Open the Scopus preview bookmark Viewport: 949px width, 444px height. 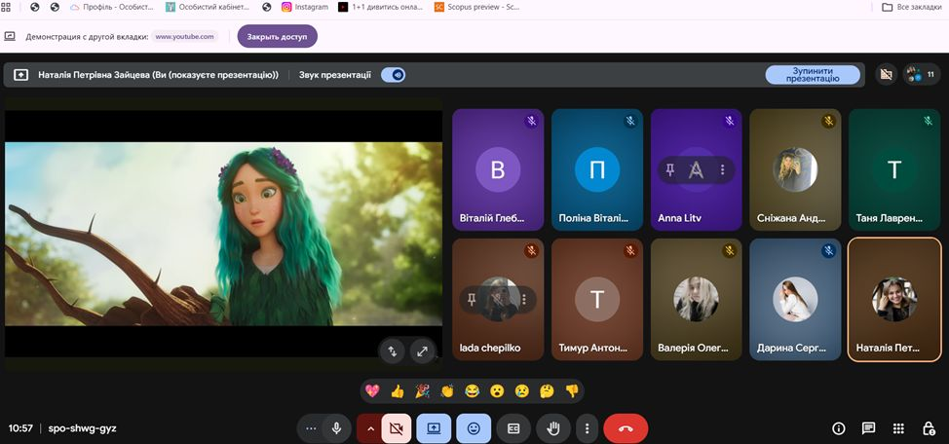pos(476,7)
